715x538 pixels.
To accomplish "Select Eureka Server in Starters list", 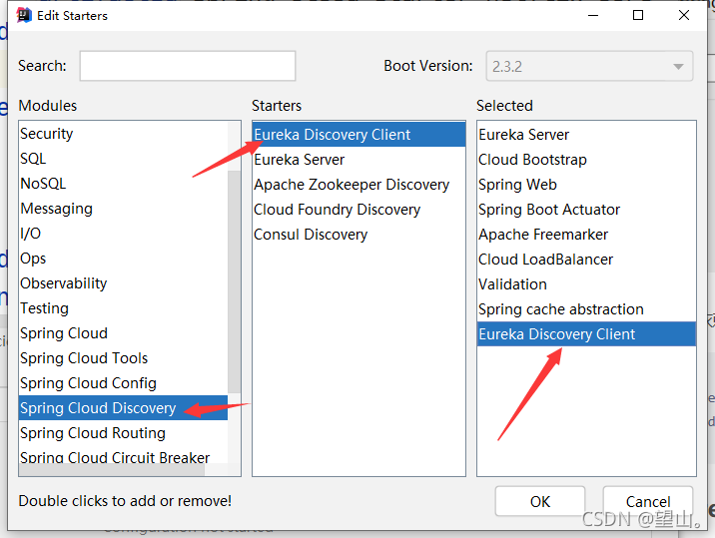I will (358, 160).
